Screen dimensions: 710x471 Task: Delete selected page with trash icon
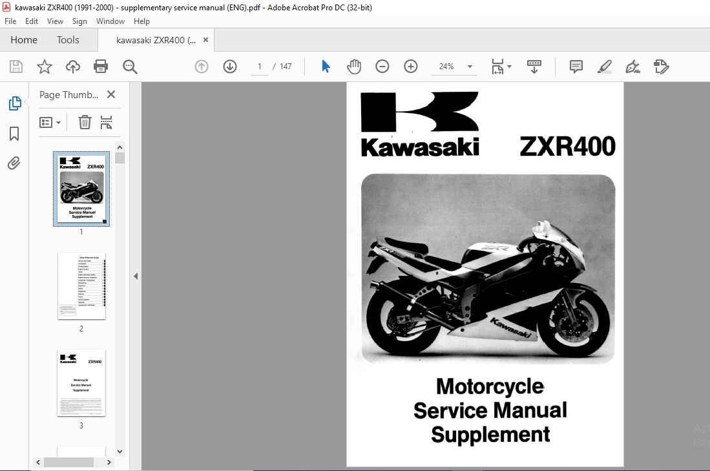point(85,122)
